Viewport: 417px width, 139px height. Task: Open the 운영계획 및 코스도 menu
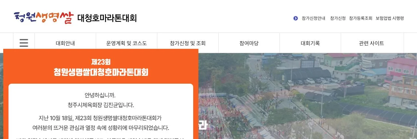coord(126,43)
